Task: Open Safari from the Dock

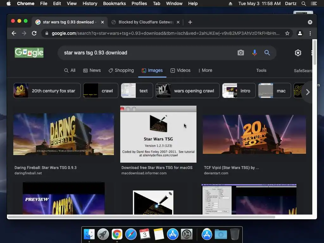Action: coord(131,234)
